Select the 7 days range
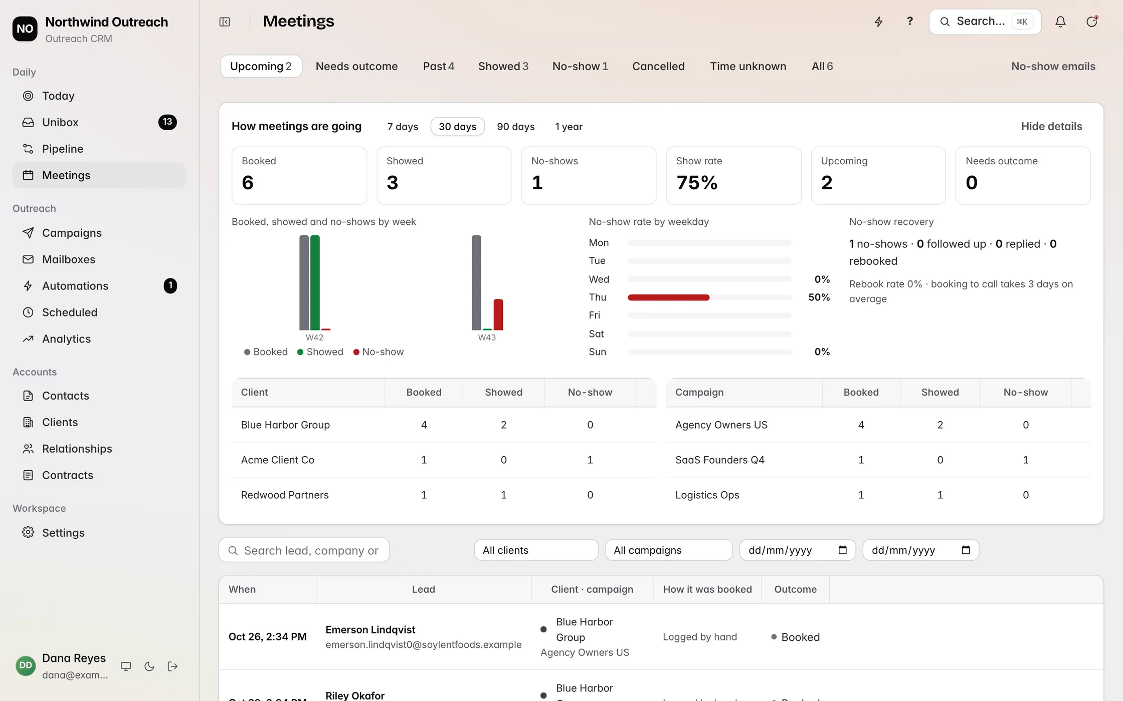1123x701 pixels. point(403,127)
